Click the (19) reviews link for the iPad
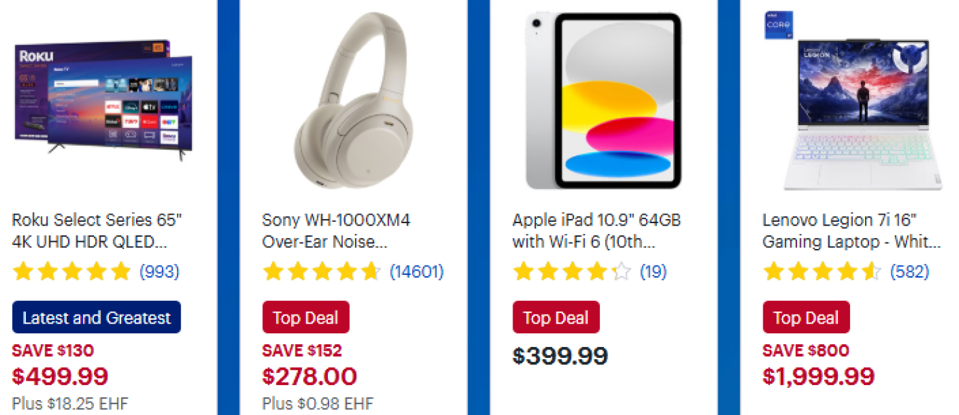 654,272
